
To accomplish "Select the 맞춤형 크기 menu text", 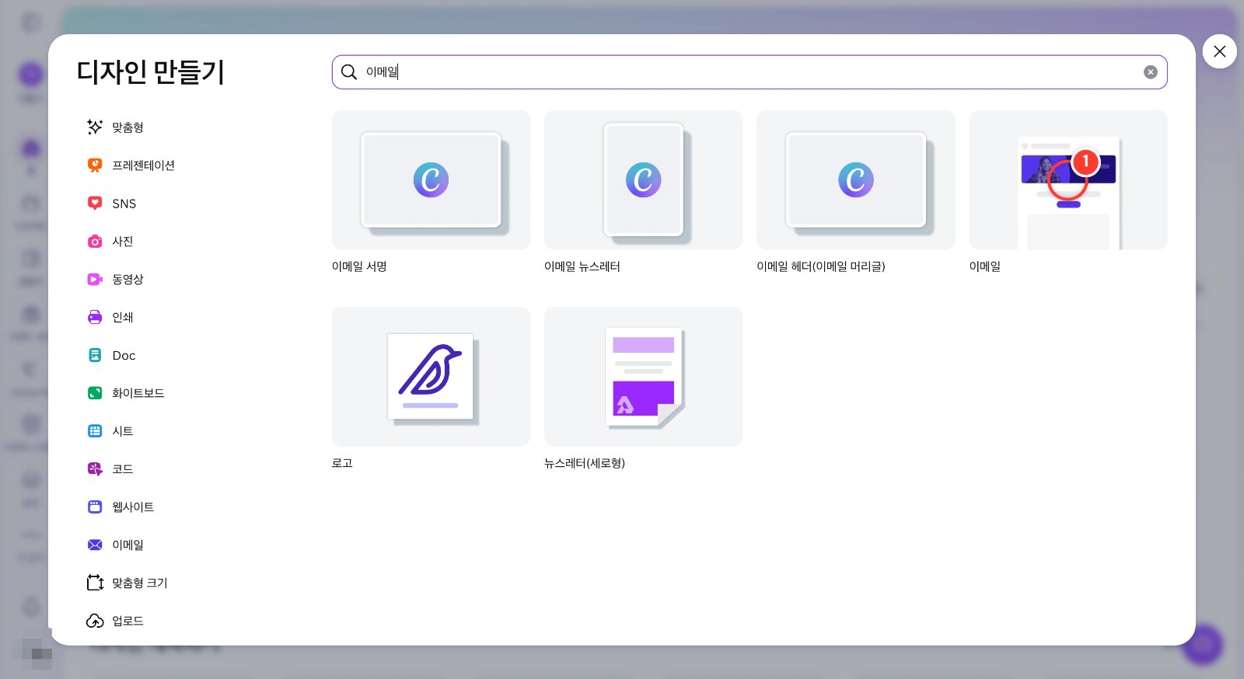I will click(140, 583).
